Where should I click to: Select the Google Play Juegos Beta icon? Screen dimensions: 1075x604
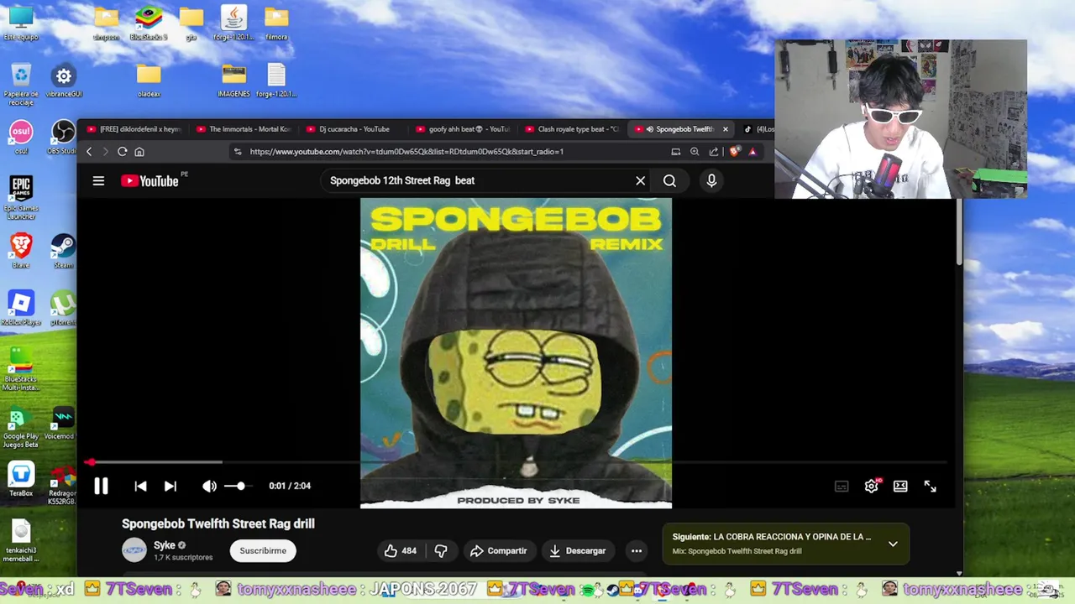pyautogui.click(x=21, y=427)
